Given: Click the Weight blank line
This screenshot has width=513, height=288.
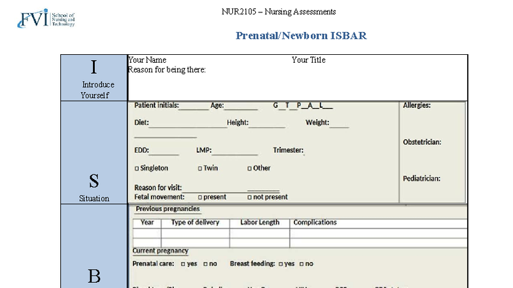Looking at the screenshot, I should 339,124.
